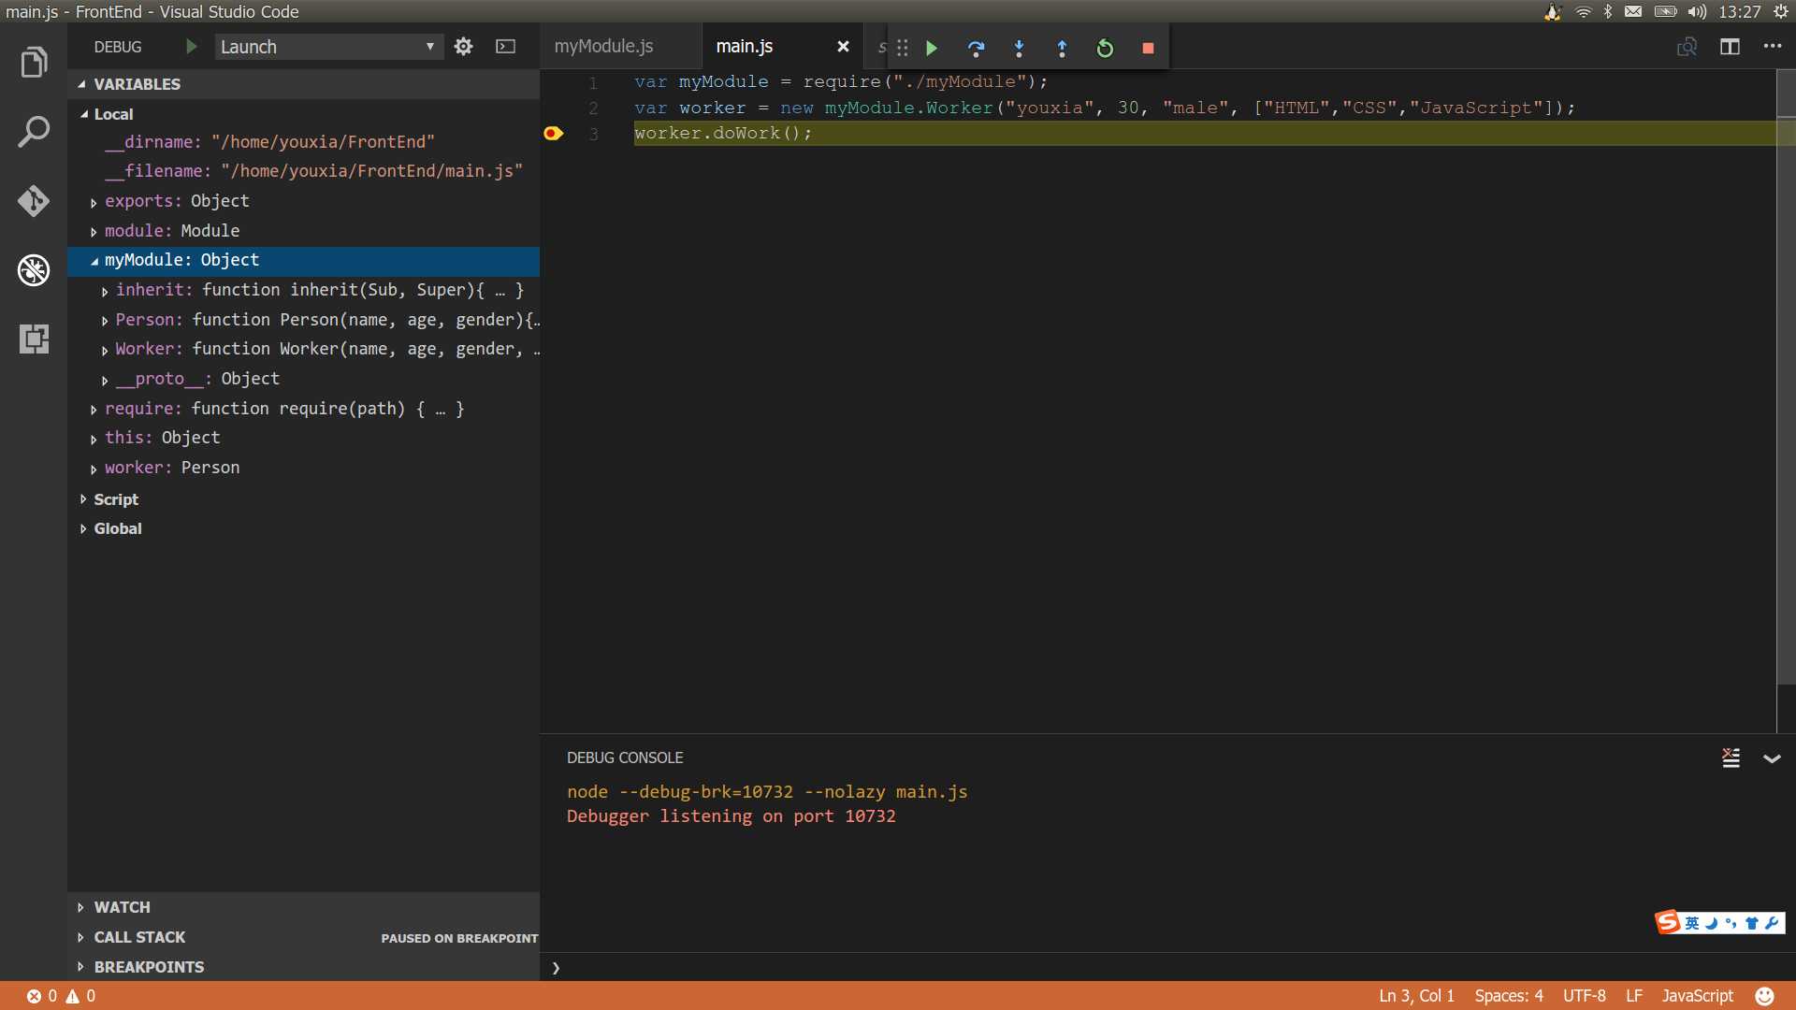The width and height of the screenshot is (1796, 1010).
Task: Expand the Worker function entry
Action: pos(104,350)
